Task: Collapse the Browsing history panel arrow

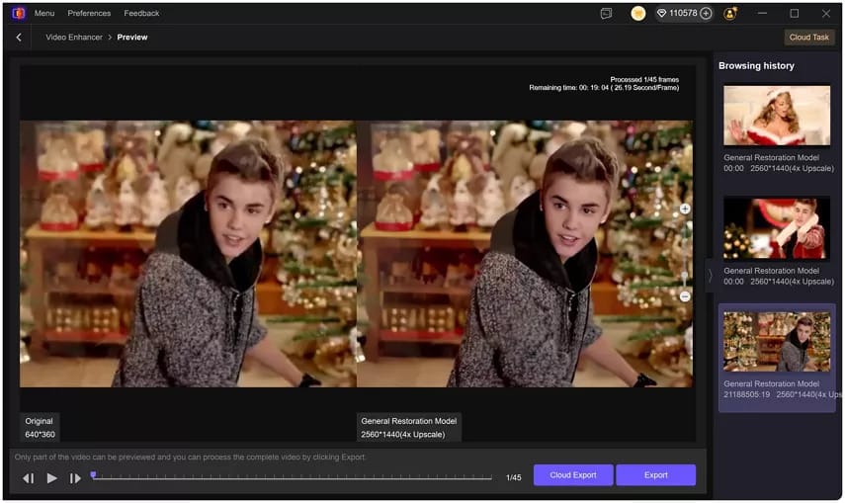Action: pyautogui.click(x=711, y=276)
